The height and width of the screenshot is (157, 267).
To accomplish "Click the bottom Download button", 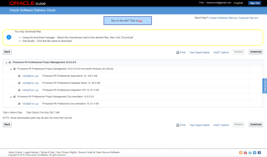I will tap(256, 125).
